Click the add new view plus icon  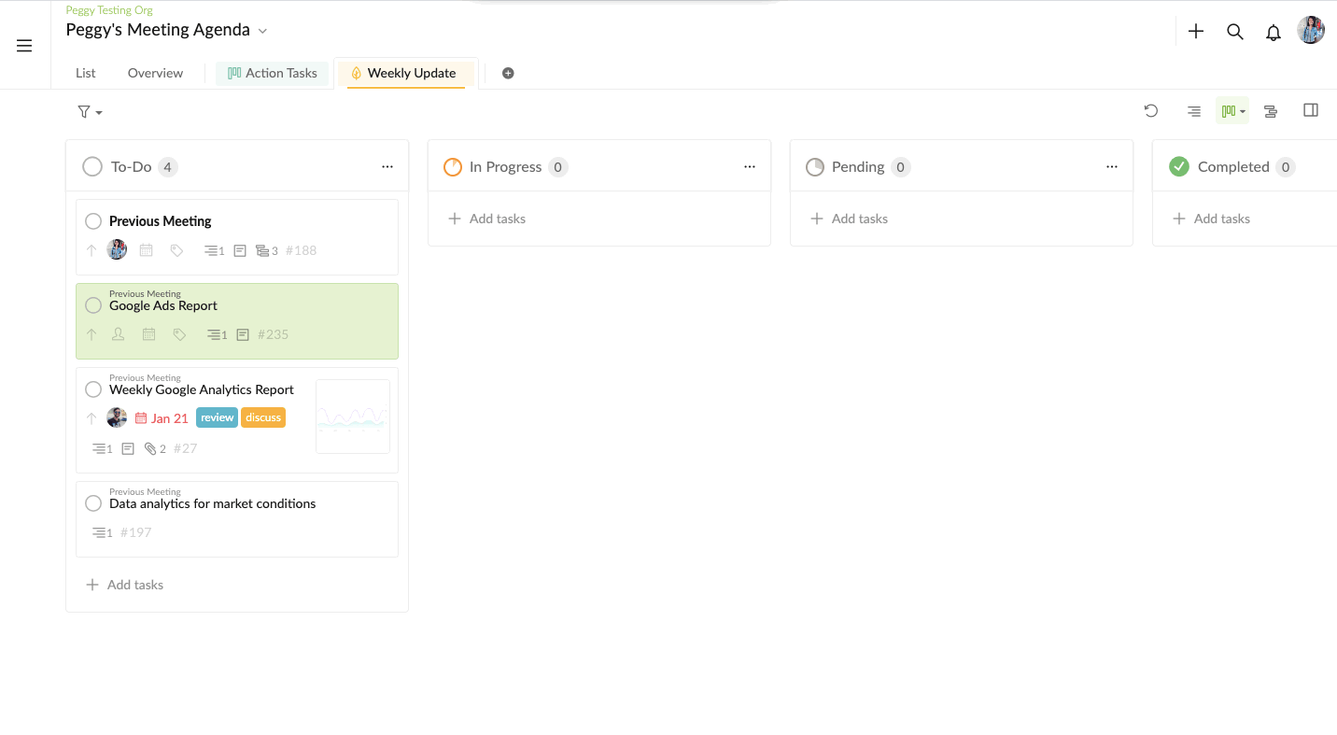click(508, 73)
